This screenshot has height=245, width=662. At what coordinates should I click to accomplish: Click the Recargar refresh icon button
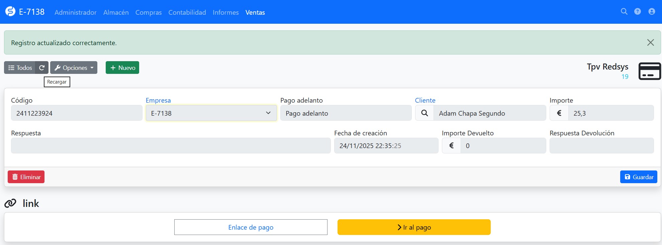[42, 68]
